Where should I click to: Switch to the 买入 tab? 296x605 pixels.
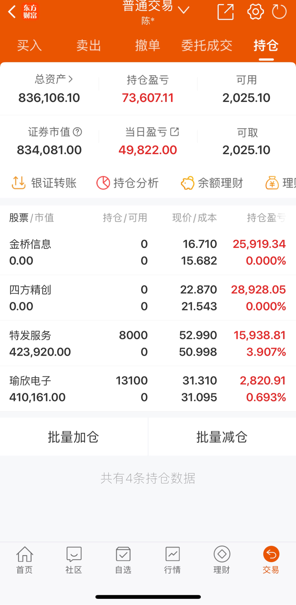click(x=29, y=46)
